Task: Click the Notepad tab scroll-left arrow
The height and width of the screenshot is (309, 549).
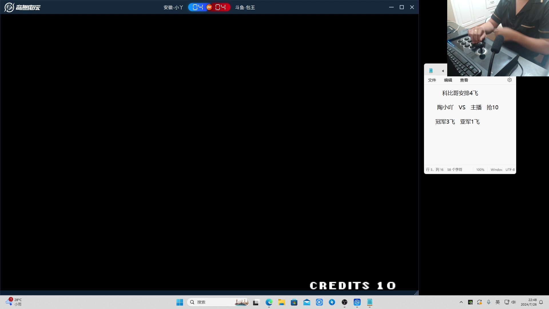Action: (443, 71)
